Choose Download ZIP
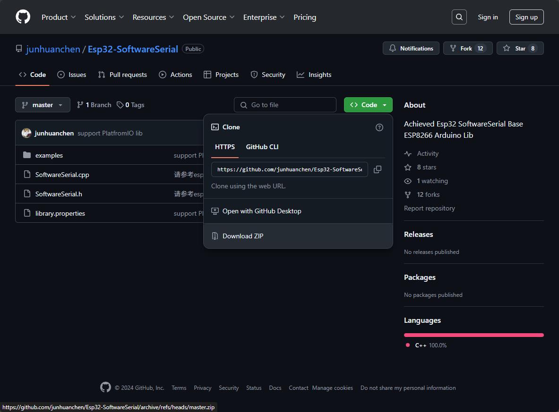The image size is (559, 412). point(298,236)
